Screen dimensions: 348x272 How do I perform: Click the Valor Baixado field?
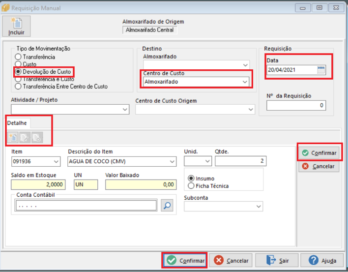tap(141, 184)
